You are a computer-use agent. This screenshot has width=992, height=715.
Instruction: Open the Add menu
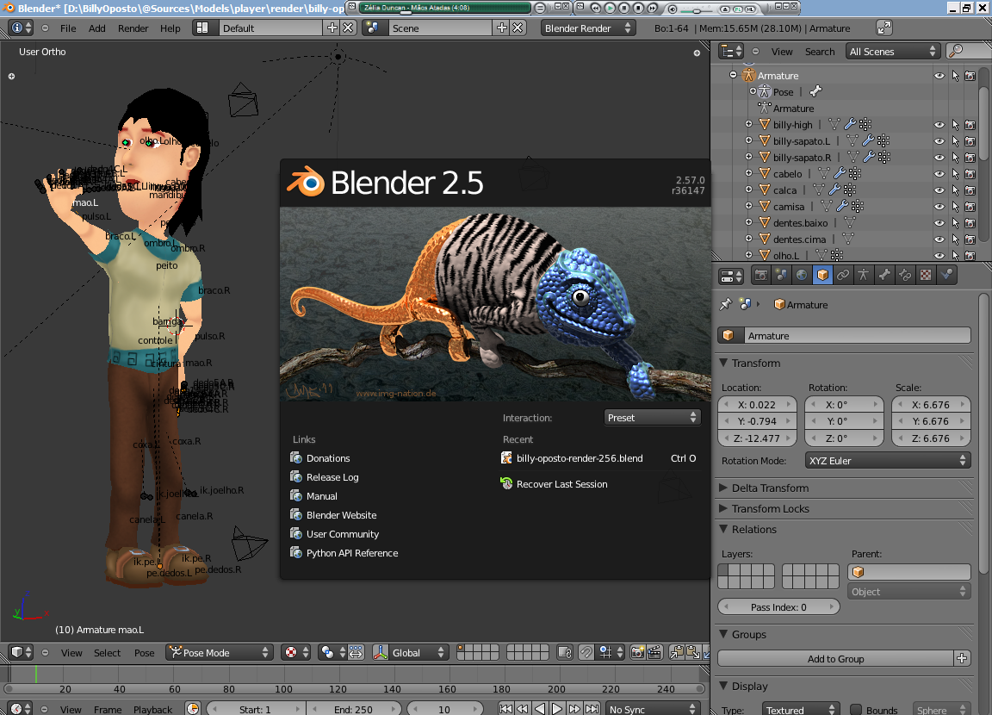click(x=96, y=28)
